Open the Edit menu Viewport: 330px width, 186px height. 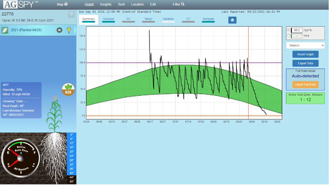pyautogui.click(x=153, y=5)
